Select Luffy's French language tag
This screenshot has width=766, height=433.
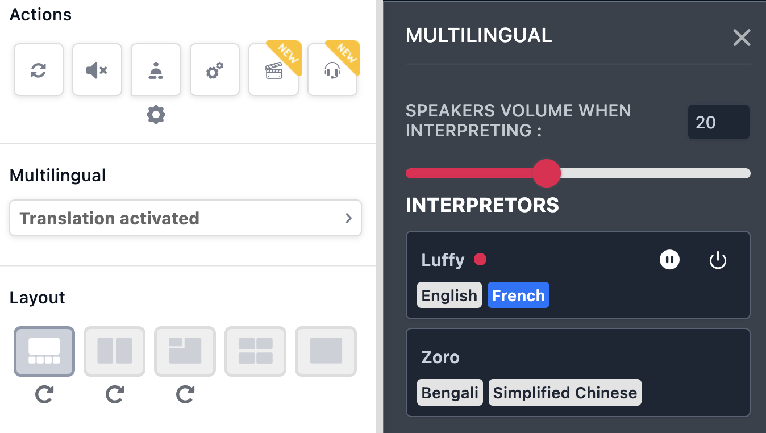click(x=518, y=295)
